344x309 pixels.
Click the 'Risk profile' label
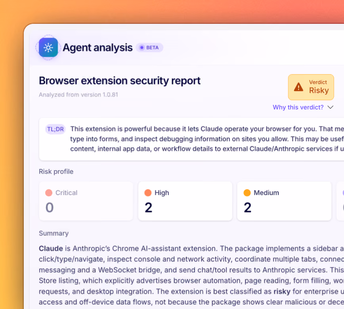pos(56,172)
